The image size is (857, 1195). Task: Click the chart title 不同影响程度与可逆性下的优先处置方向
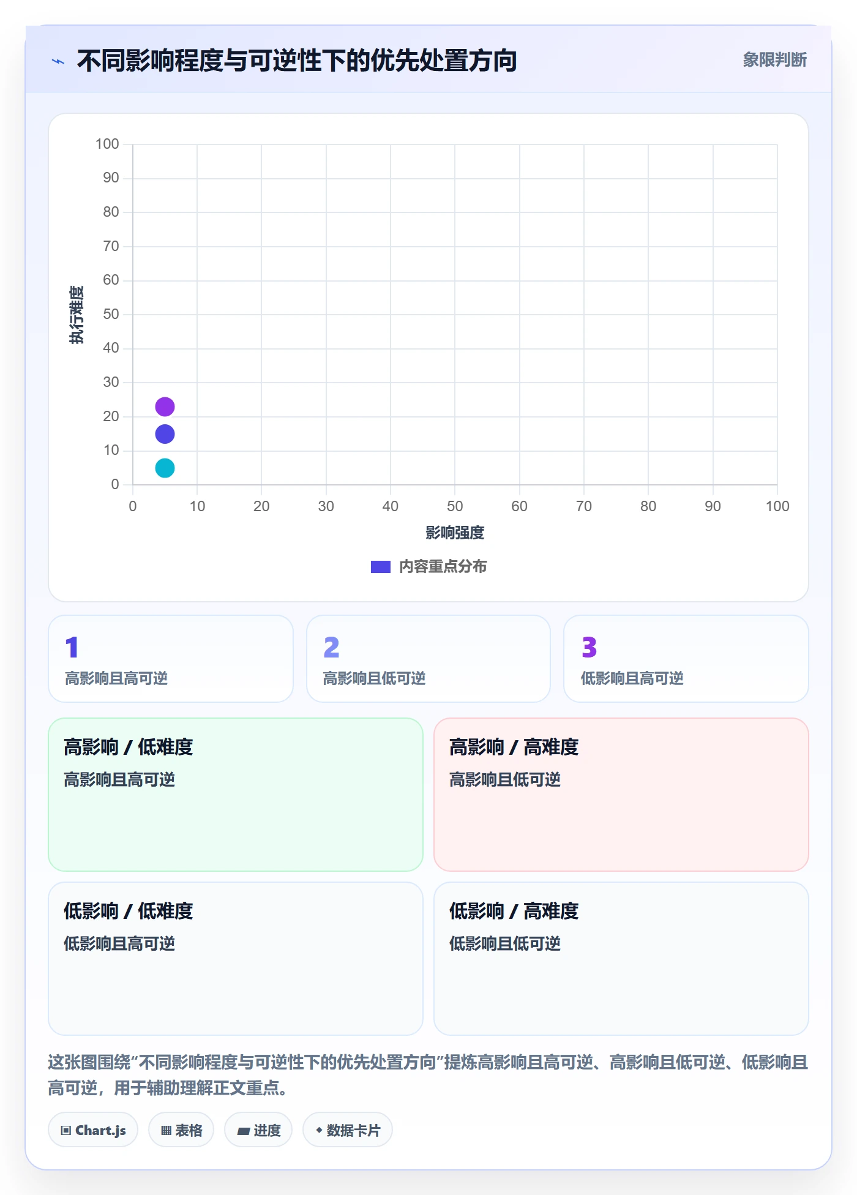[297, 61]
